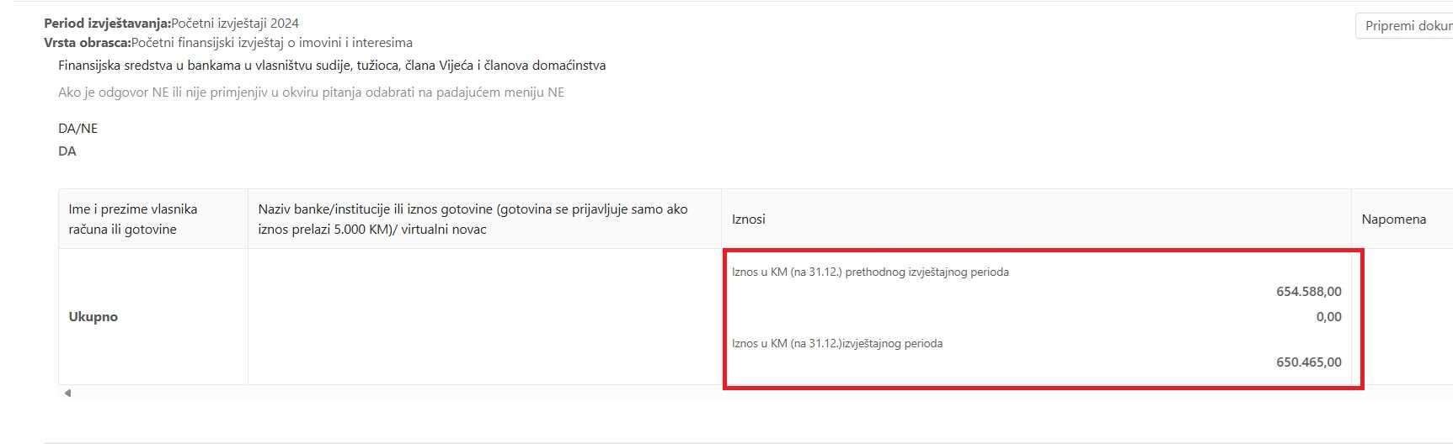
Task: Click the Ime i prezime vlasnika header
Action: (x=133, y=219)
